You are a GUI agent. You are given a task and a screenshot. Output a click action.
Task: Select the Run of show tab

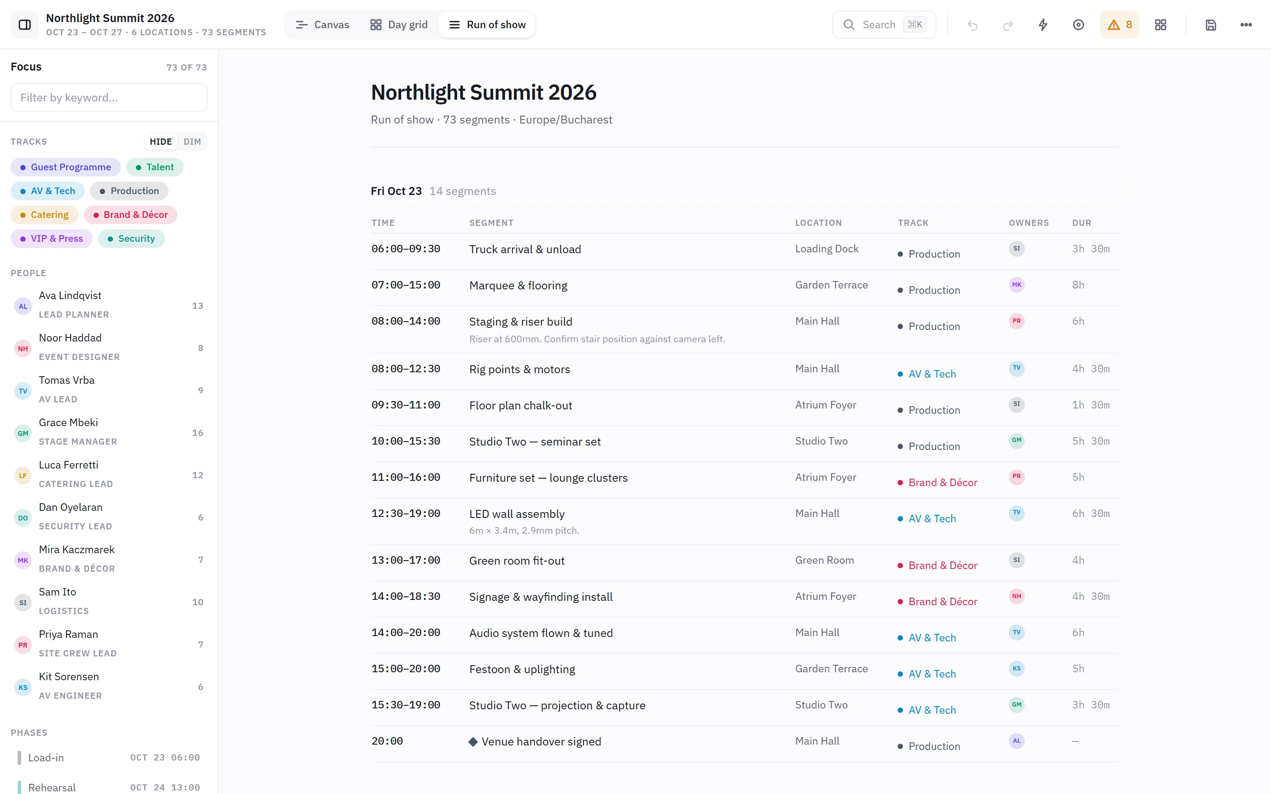[487, 25]
